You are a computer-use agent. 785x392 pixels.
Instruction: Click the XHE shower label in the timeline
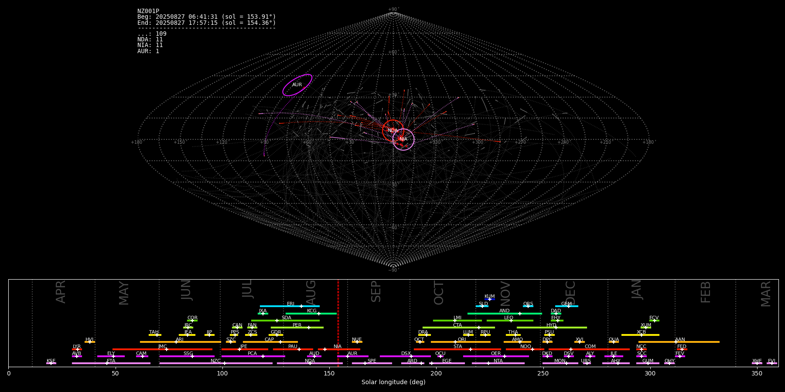[x=757, y=361]
